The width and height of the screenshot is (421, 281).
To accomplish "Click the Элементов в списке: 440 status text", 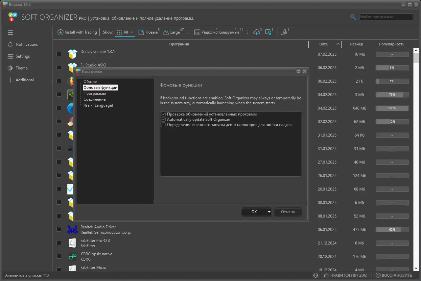I will [26, 275].
